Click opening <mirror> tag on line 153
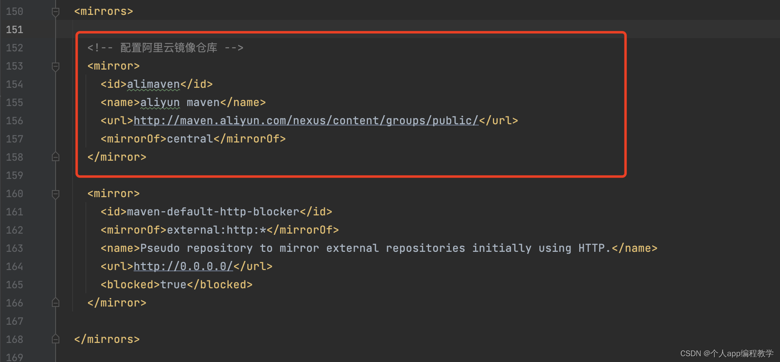 [114, 66]
